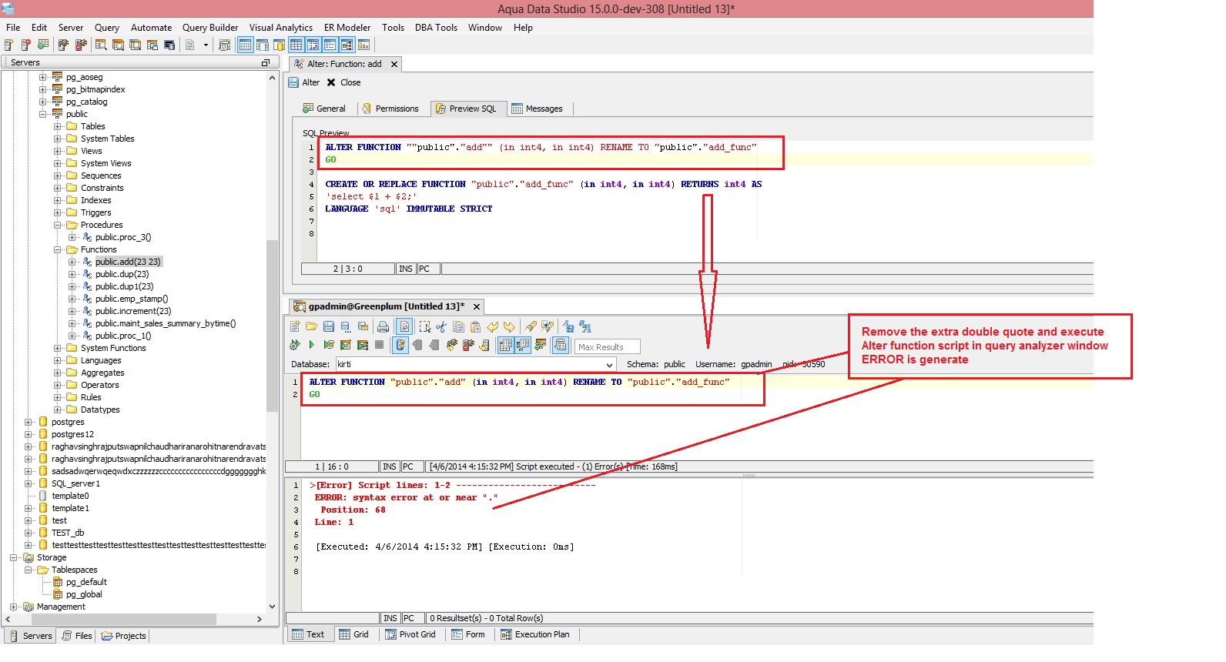This screenshot has width=1226, height=662.
Task: Switch results view to Pivot Grid
Action: (x=410, y=634)
